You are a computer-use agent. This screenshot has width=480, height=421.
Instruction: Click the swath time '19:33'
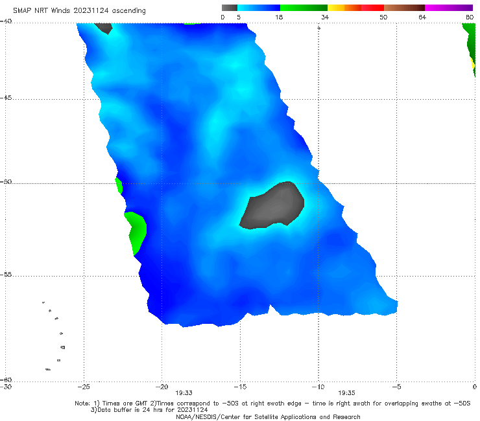click(184, 393)
